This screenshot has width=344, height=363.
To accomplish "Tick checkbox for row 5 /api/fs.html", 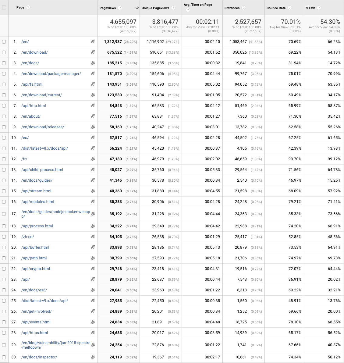I will pyautogui.click(x=4, y=84).
